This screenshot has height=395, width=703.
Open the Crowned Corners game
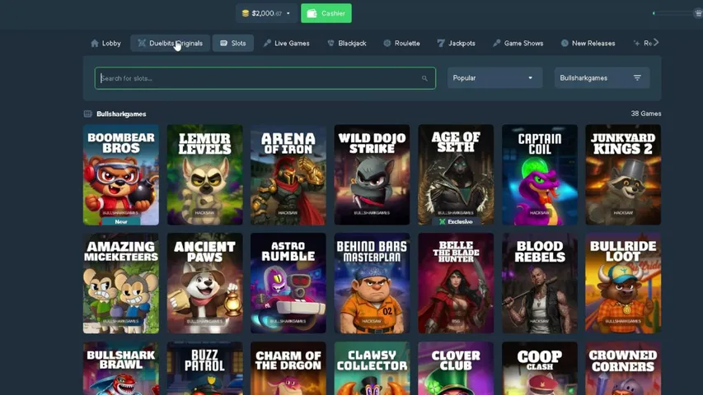(623, 369)
